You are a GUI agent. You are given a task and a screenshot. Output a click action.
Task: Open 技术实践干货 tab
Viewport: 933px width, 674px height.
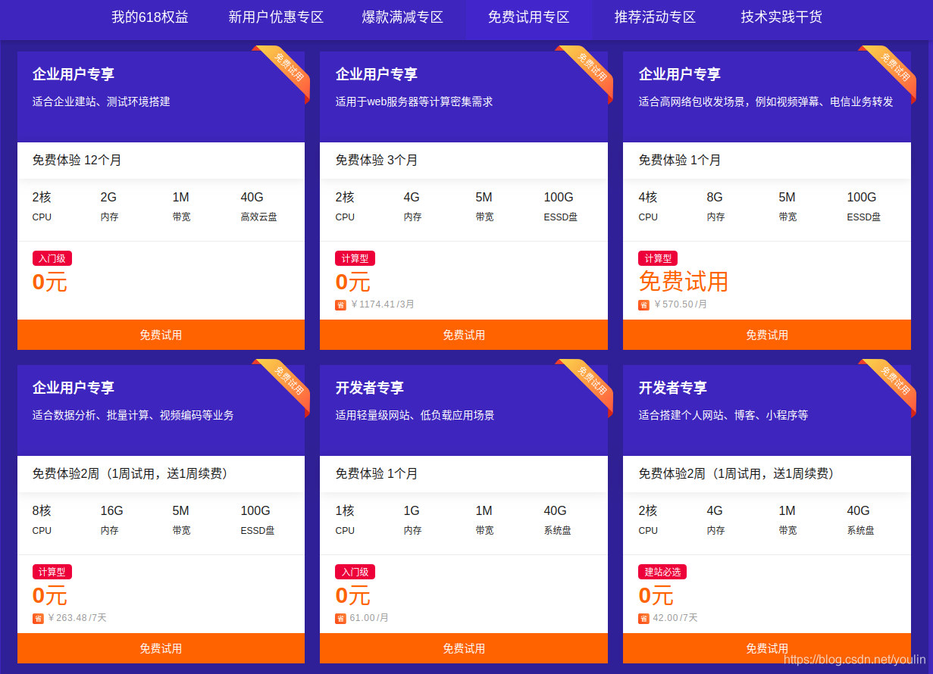click(781, 17)
